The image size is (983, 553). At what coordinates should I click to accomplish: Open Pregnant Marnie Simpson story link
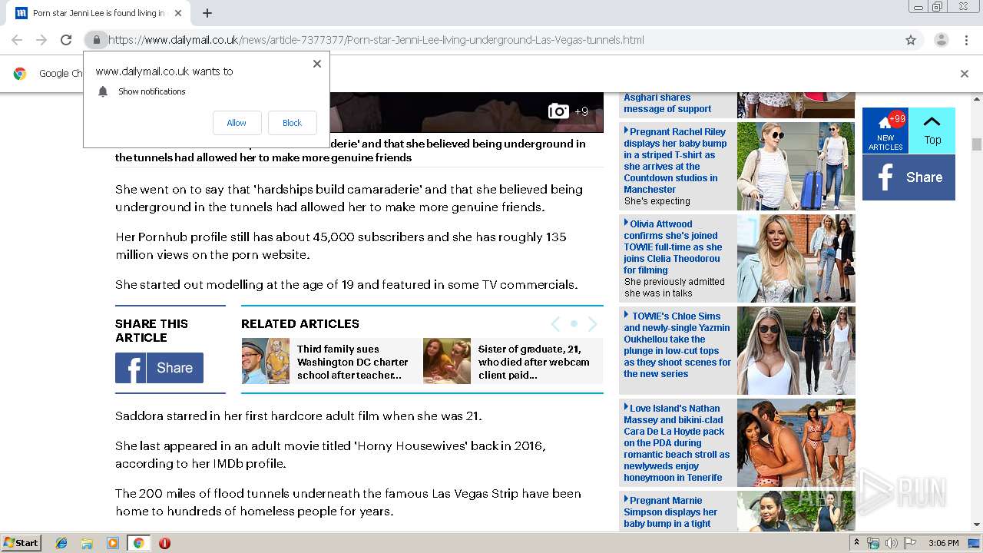(x=670, y=512)
